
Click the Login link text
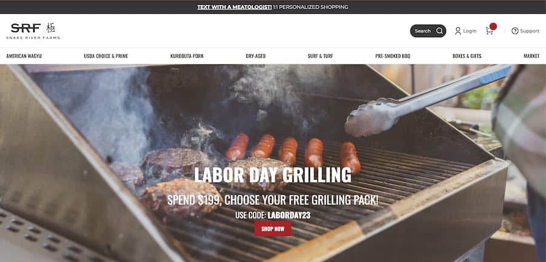[470, 31]
